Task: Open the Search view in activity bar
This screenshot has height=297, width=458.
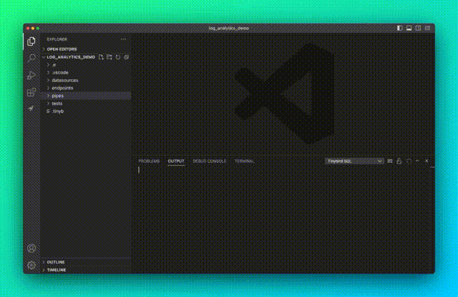Action: tap(31, 58)
